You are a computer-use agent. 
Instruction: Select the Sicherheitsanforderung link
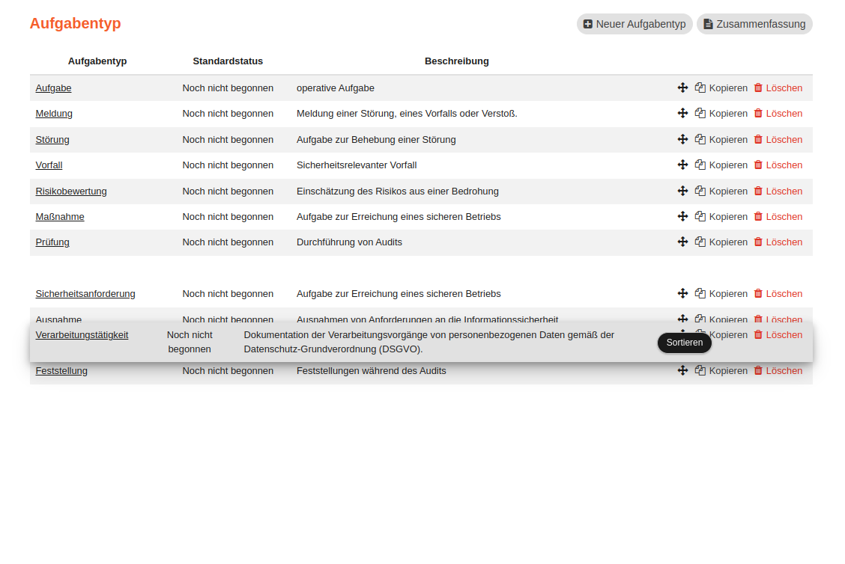(x=85, y=293)
